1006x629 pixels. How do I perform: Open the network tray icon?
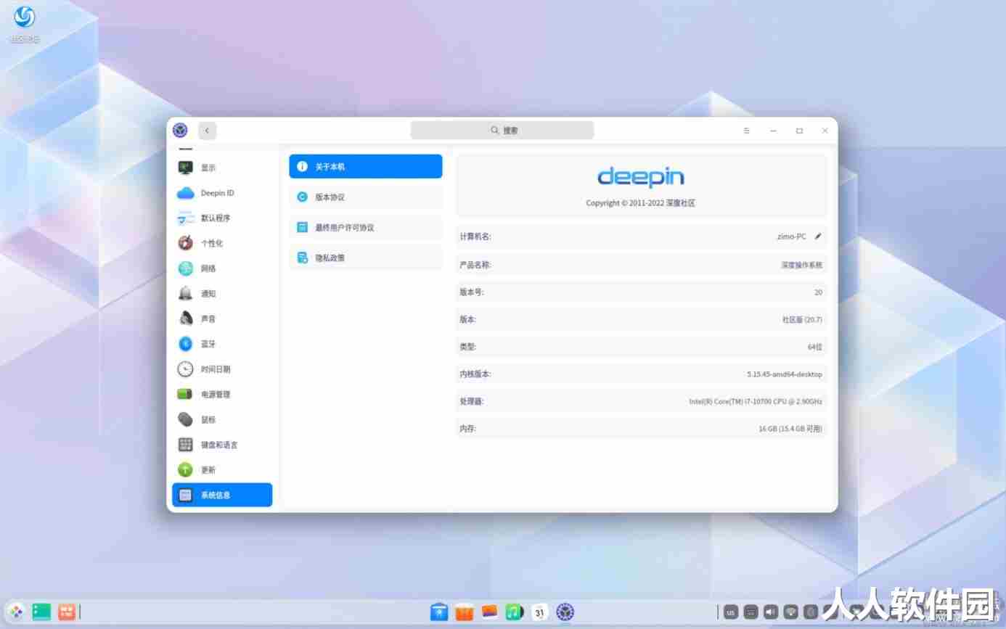coord(791,612)
